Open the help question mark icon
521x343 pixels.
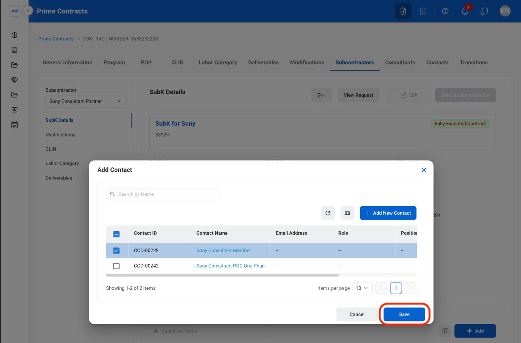tap(445, 11)
